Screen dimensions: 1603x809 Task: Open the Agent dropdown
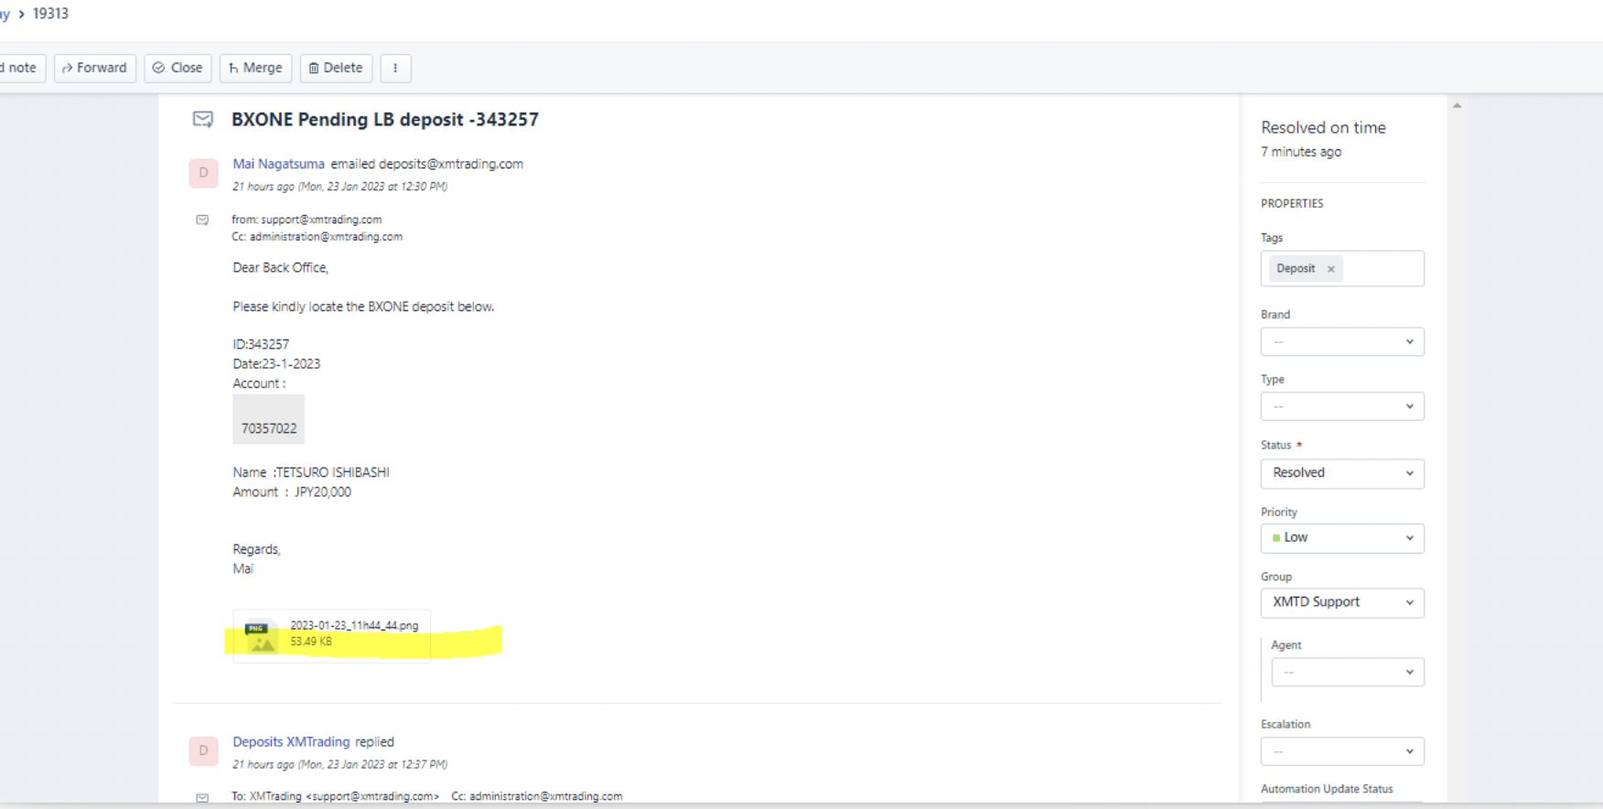(x=1348, y=672)
